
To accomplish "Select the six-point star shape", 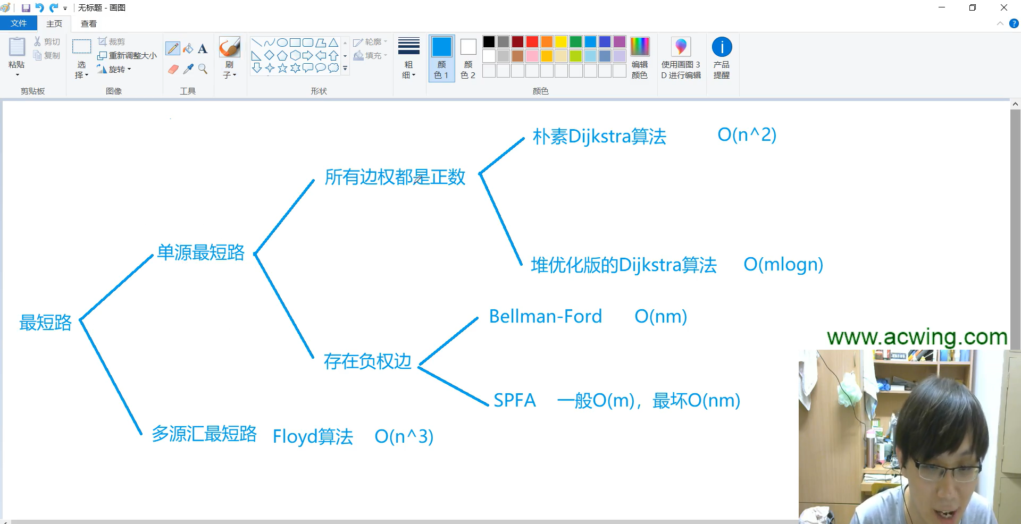I will 295,68.
